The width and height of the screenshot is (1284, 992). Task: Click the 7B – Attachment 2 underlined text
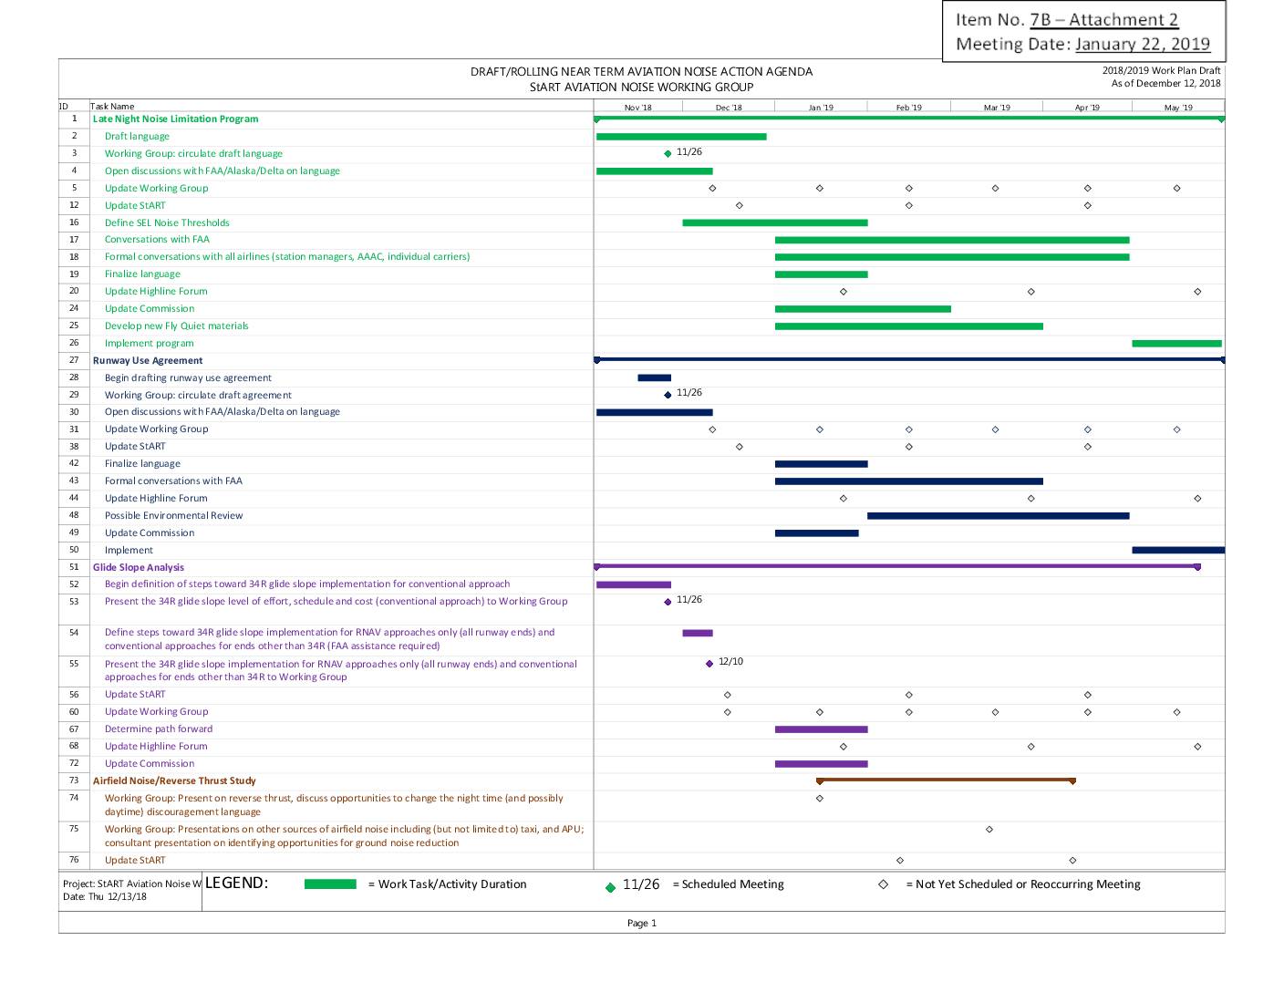pos(1103,20)
